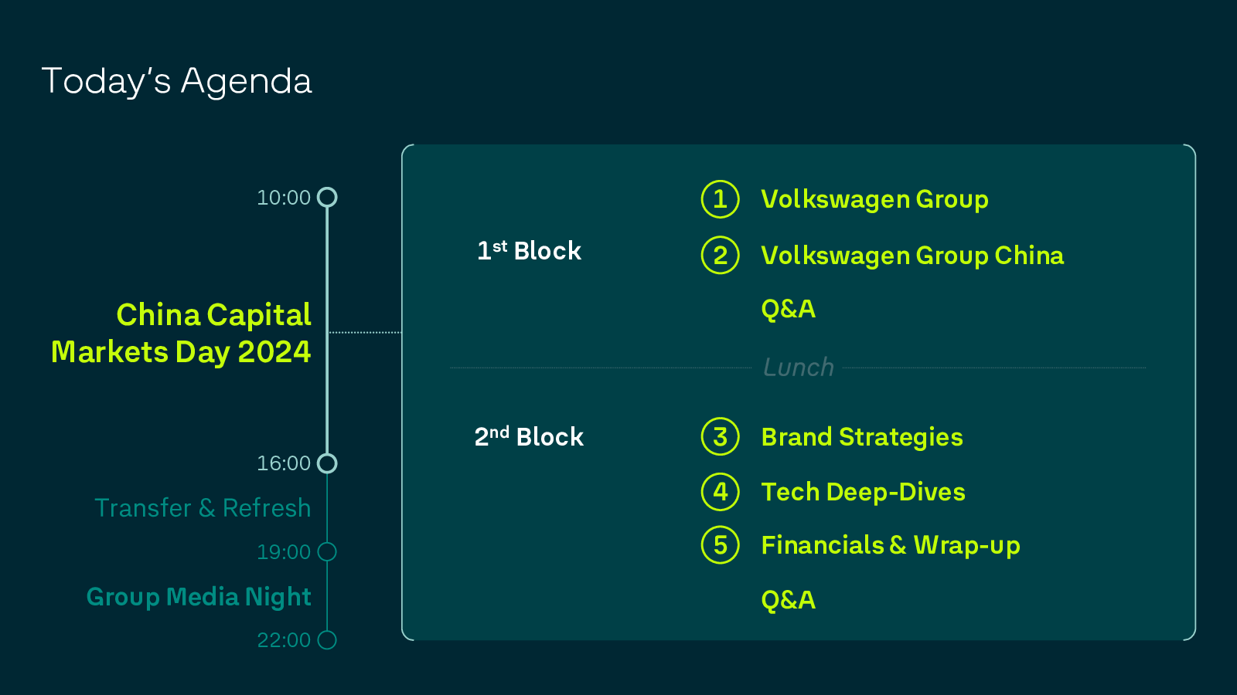Click the circled number 2 icon

coord(720,256)
